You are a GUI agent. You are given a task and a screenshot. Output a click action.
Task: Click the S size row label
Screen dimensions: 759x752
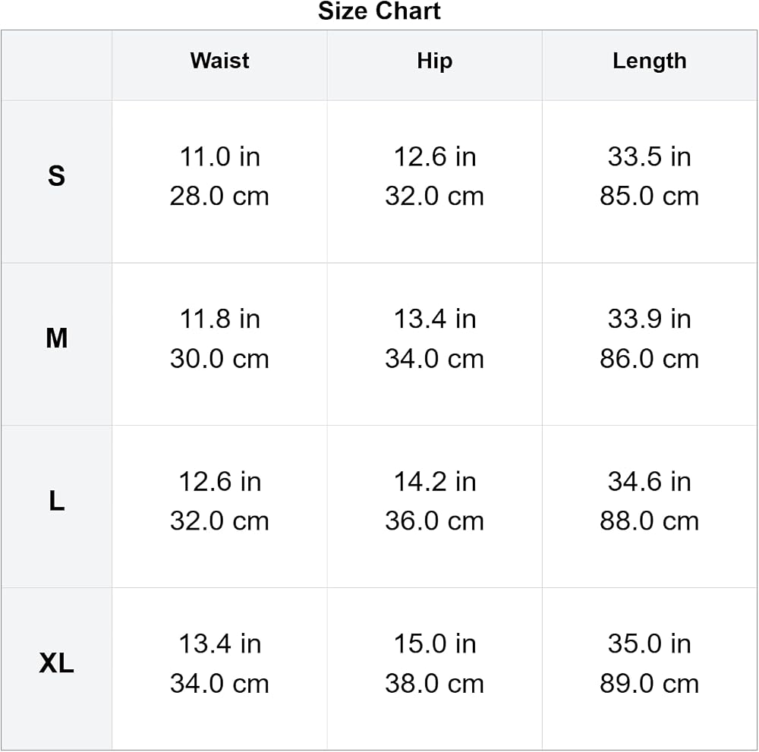[56, 175]
